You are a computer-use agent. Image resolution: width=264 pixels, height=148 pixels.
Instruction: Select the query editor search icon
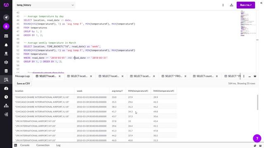(6, 80)
